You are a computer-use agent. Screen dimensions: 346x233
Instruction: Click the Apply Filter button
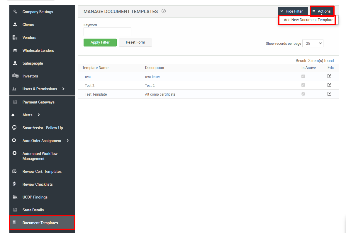point(100,42)
